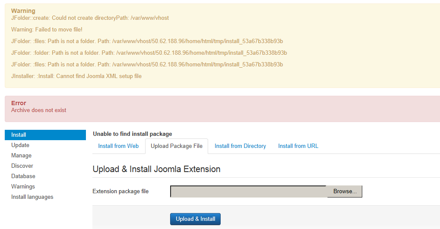Screen dimensions: 440x229
Task: Open the Database sidebar entry
Action: 23,176
